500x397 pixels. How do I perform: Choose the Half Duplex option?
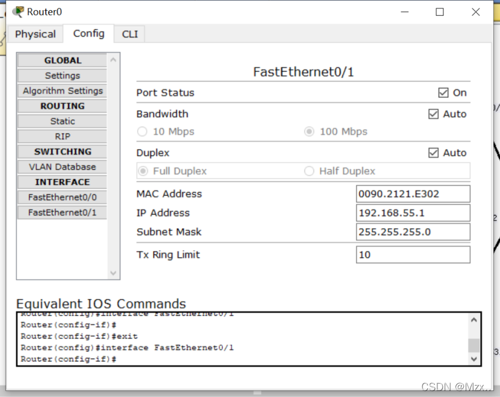click(309, 171)
